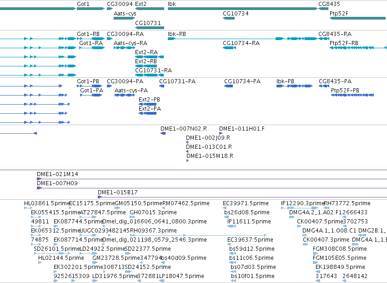Select EST HL02144.5prime

pyautogui.click(x=61, y=258)
